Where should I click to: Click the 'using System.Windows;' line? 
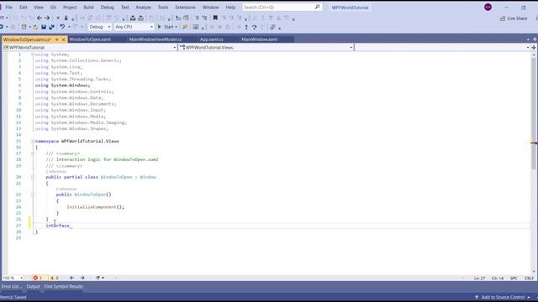click(62, 86)
